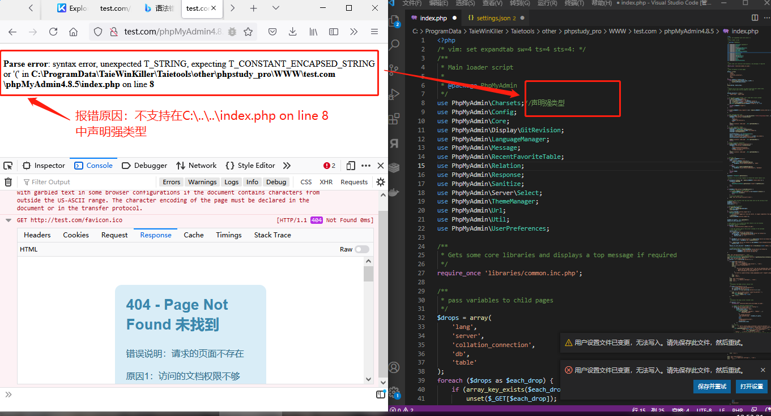The height and width of the screenshot is (416, 771).
Task: Open Firefox home page
Action: coord(74,32)
